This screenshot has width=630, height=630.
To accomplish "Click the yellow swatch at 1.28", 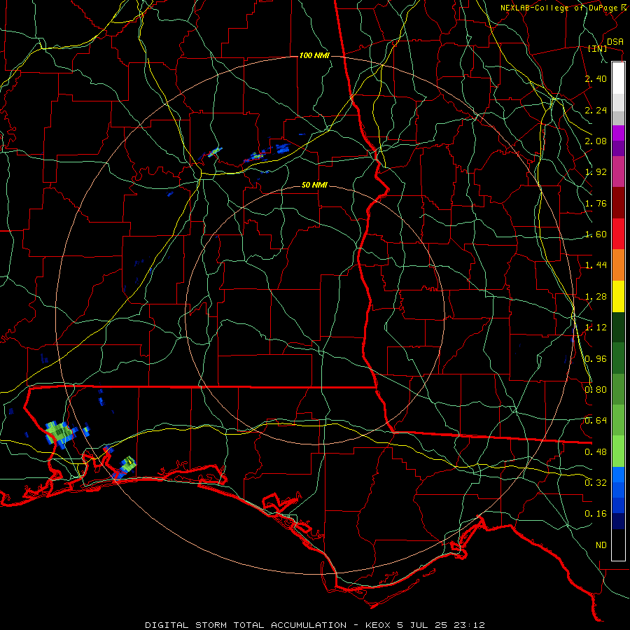I will (x=618, y=296).
